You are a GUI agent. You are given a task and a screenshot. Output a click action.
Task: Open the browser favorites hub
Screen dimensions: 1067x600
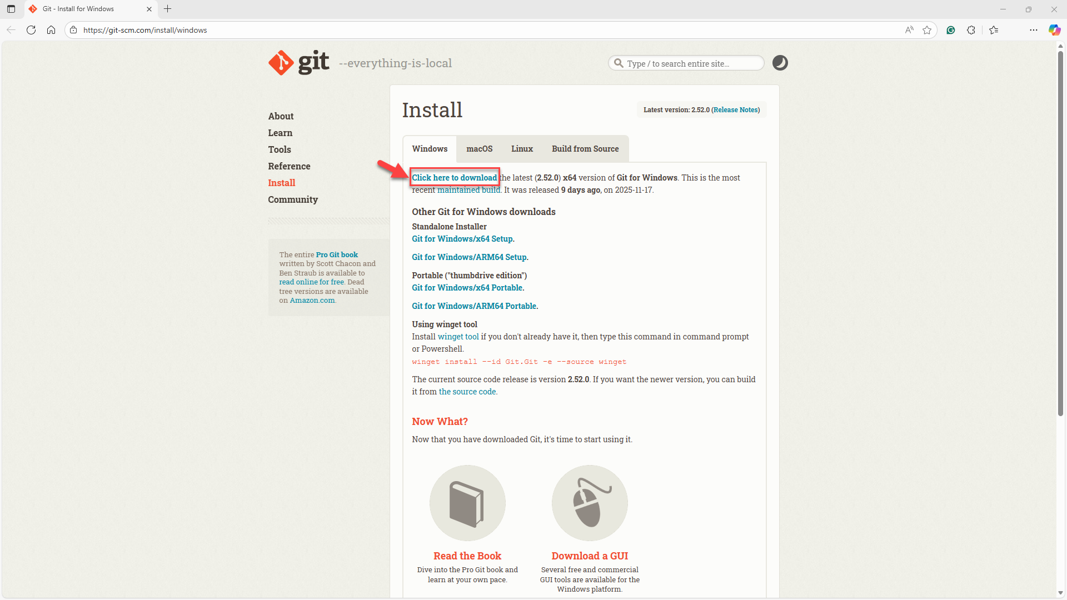click(x=994, y=30)
